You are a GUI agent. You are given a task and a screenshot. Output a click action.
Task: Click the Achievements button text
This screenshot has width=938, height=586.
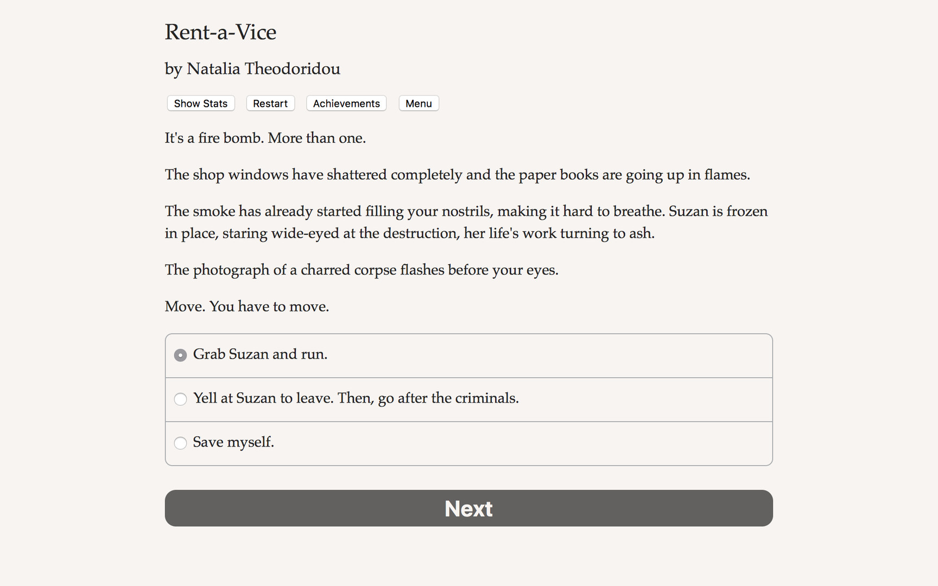346,103
